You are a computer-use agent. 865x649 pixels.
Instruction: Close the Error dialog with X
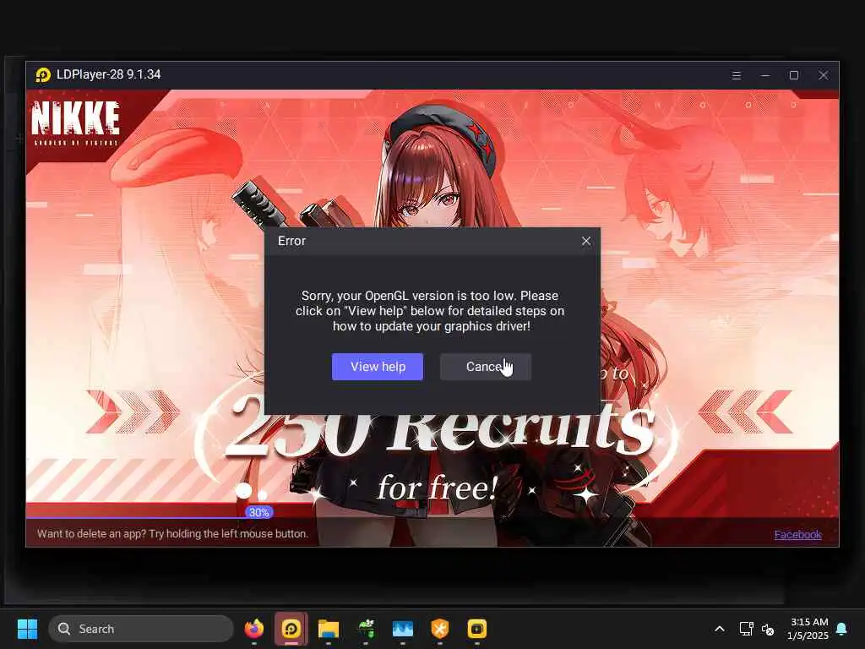[x=586, y=241]
